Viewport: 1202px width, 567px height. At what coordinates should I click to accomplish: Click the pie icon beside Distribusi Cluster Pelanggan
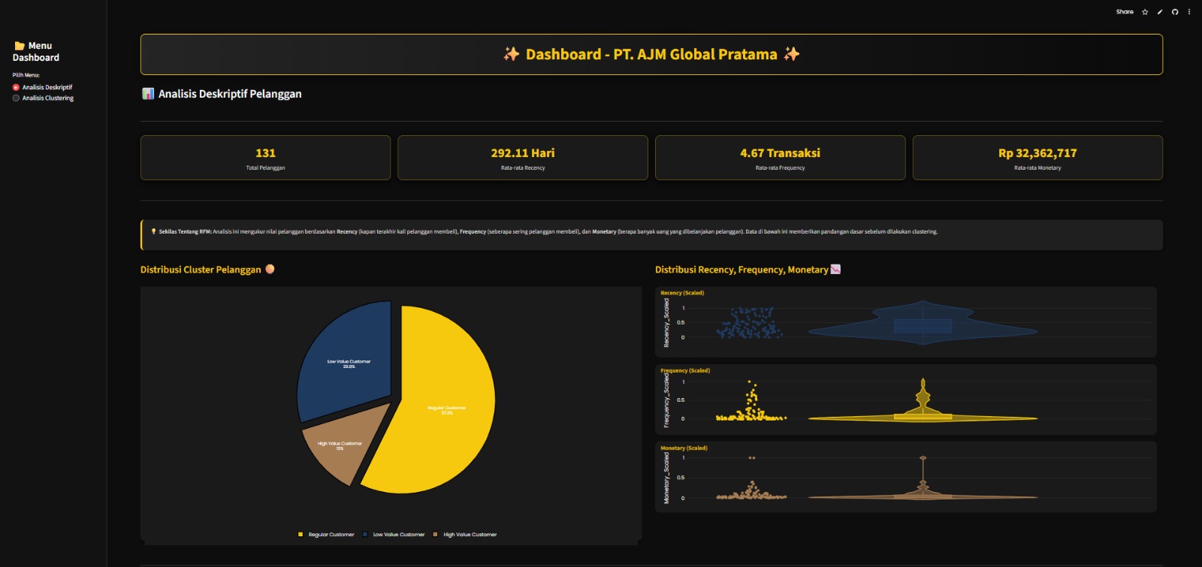[270, 269]
